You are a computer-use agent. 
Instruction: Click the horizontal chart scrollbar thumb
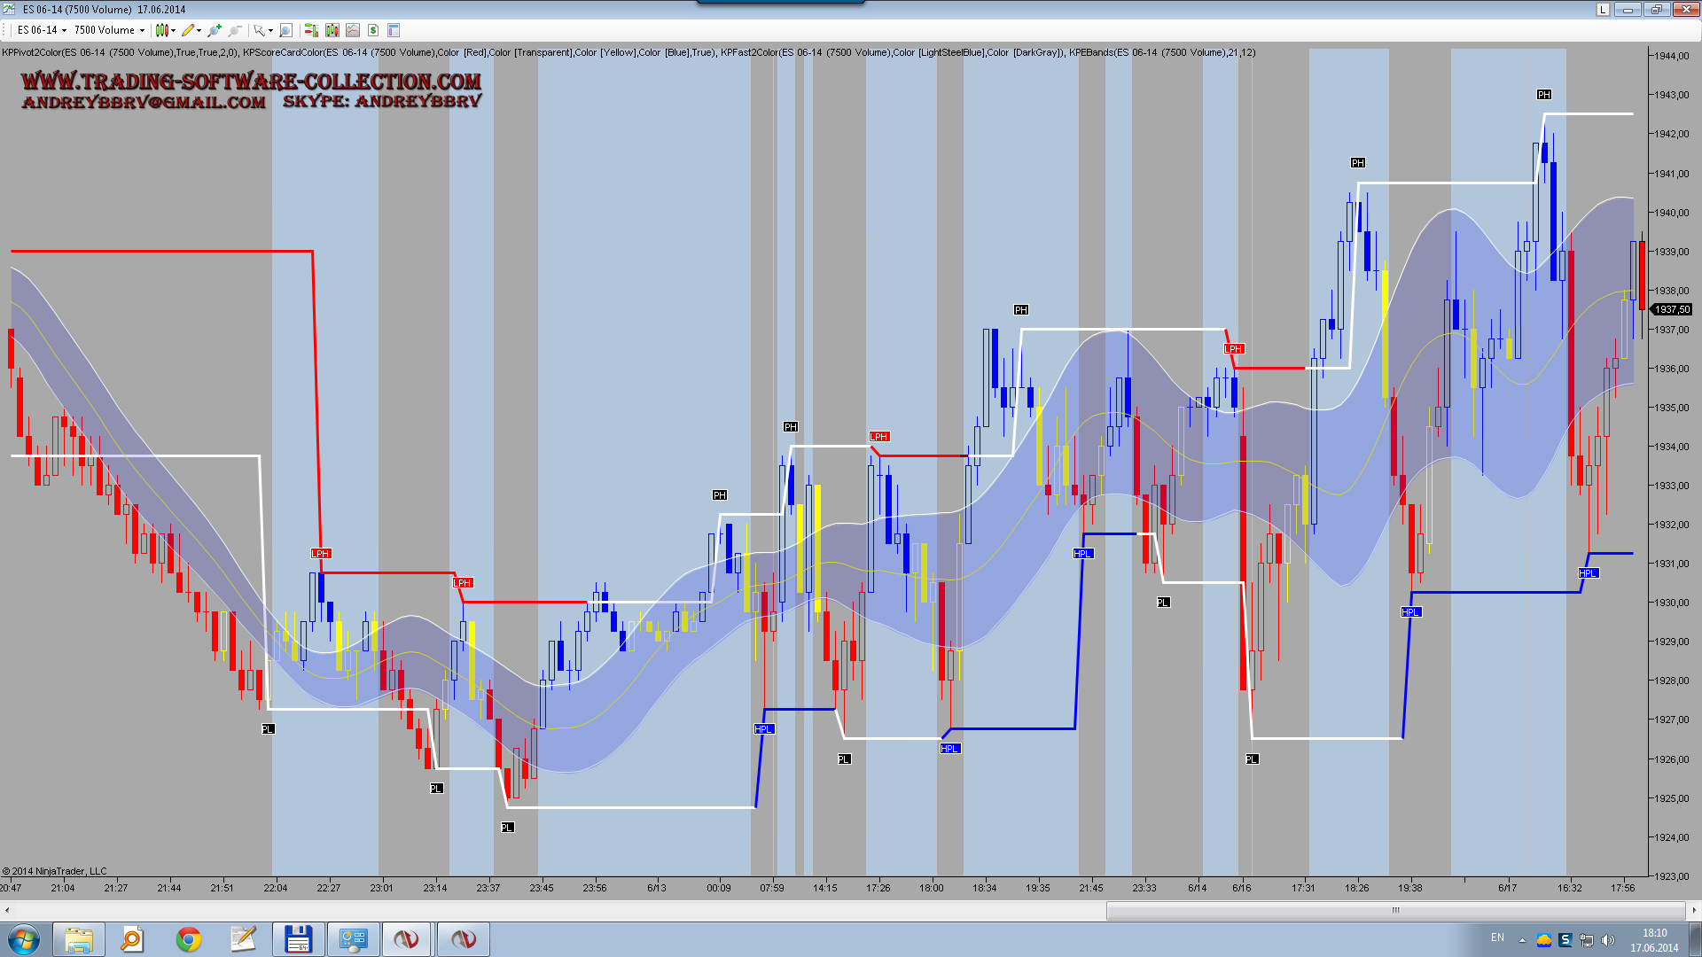[1395, 910]
